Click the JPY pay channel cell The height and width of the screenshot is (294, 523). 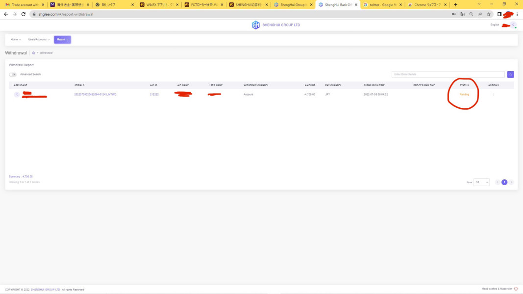coord(327,95)
